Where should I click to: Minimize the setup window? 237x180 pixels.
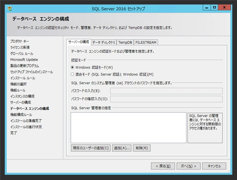coord(207,7)
